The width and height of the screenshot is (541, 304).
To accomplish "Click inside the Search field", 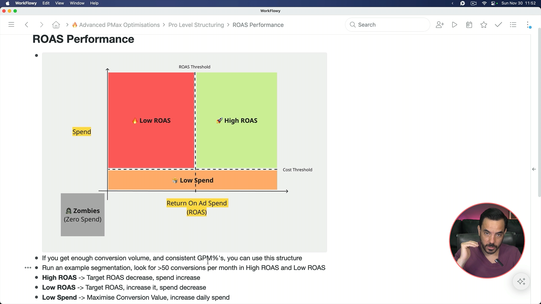I will (x=387, y=24).
